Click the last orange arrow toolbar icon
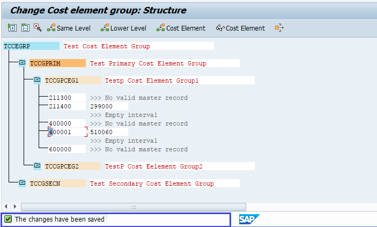The height and width of the screenshot is (227, 377). (279, 28)
